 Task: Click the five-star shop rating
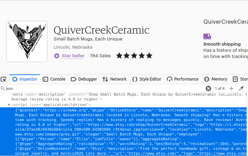click(134, 56)
